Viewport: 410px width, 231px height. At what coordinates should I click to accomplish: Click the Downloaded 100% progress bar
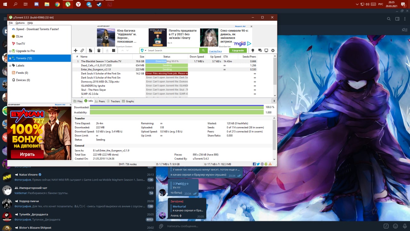coord(176,107)
